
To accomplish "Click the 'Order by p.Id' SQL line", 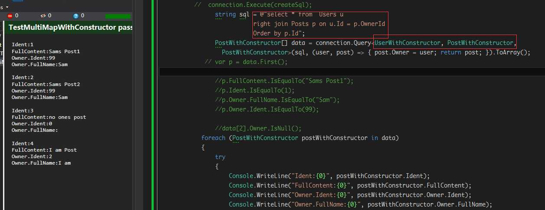I will coord(280,33).
